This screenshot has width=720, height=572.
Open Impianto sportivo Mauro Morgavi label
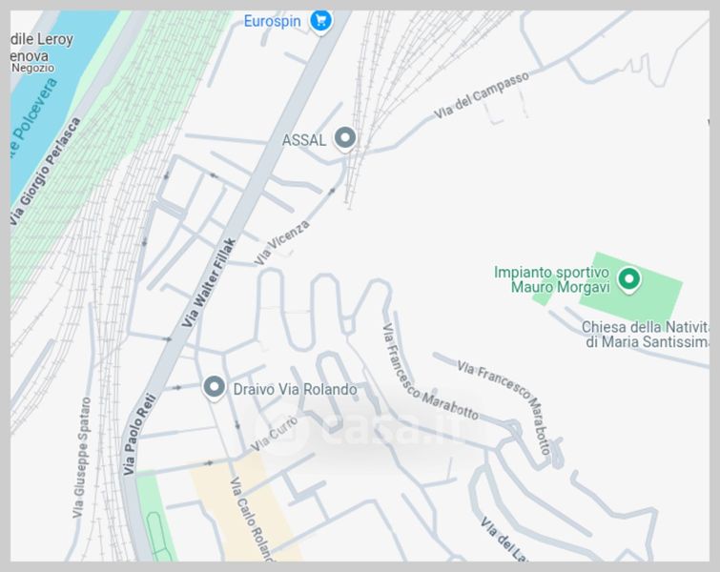pos(552,279)
